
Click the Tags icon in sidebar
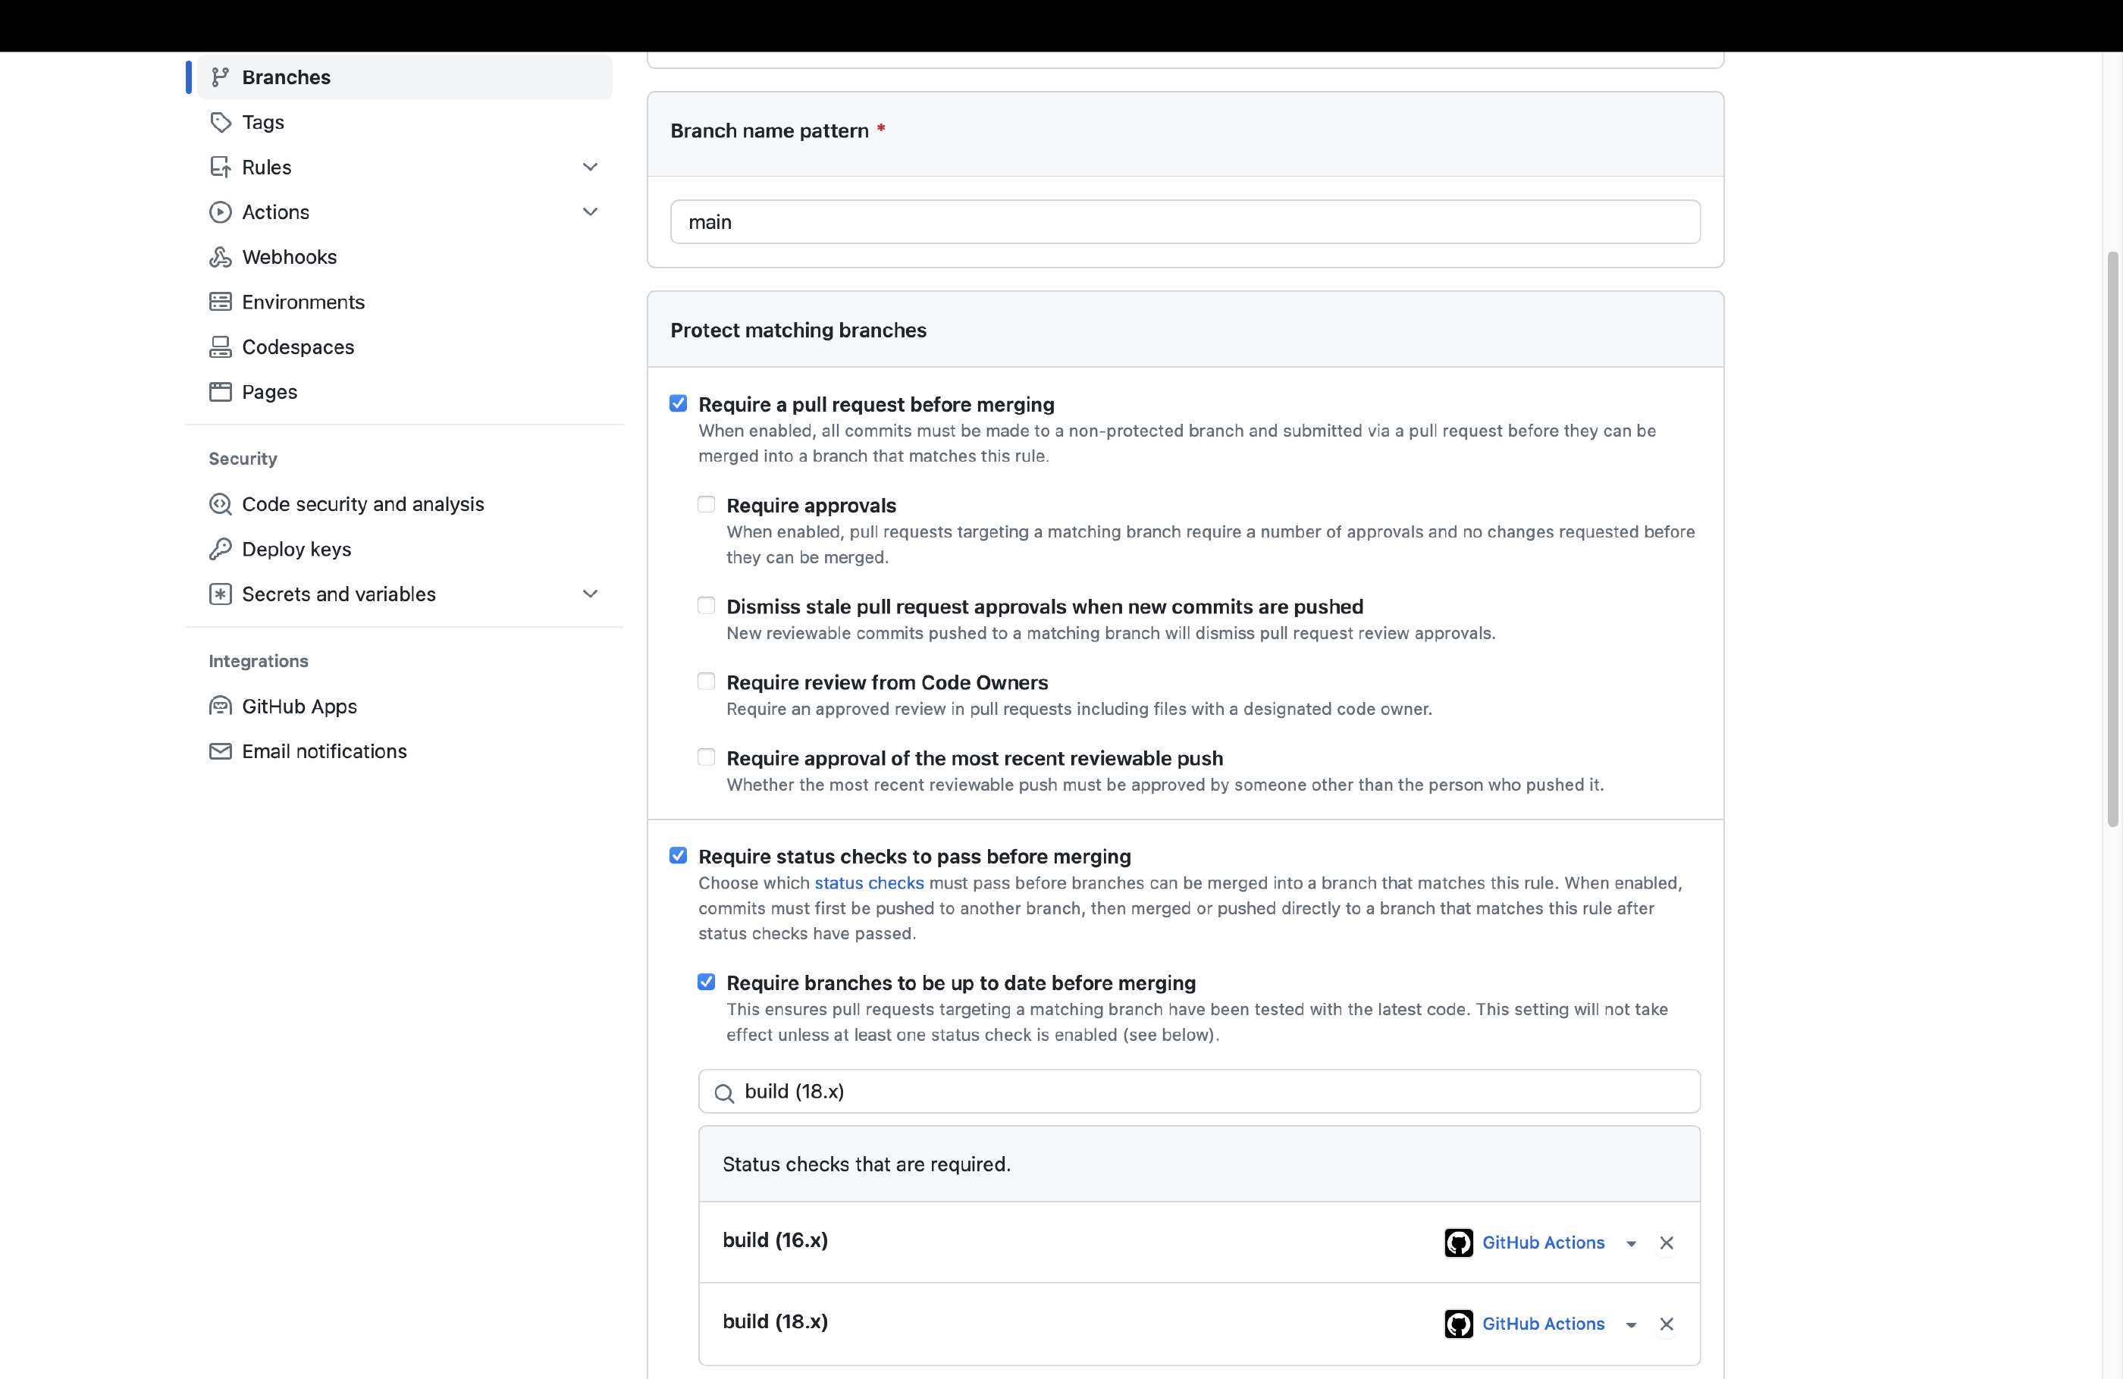[x=221, y=122]
